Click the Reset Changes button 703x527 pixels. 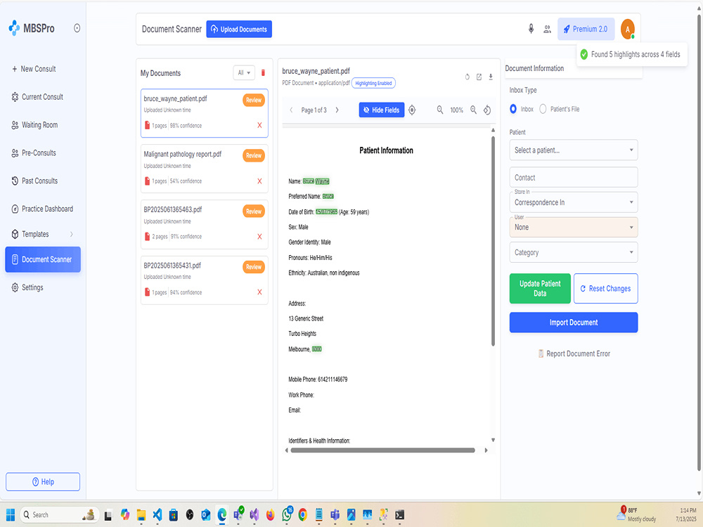pyautogui.click(x=606, y=289)
